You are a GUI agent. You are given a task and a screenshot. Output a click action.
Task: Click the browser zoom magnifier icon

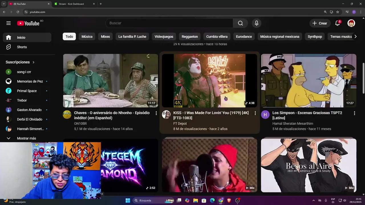point(325,12)
